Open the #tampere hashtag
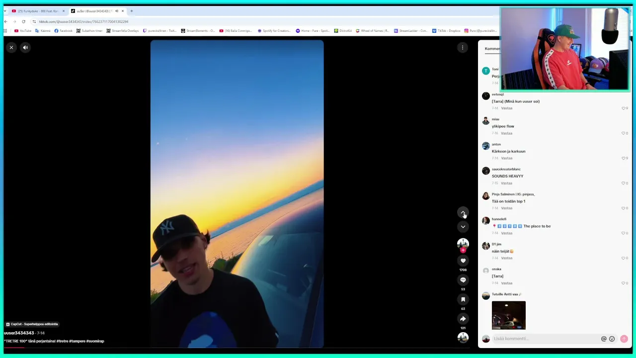 (77, 341)
